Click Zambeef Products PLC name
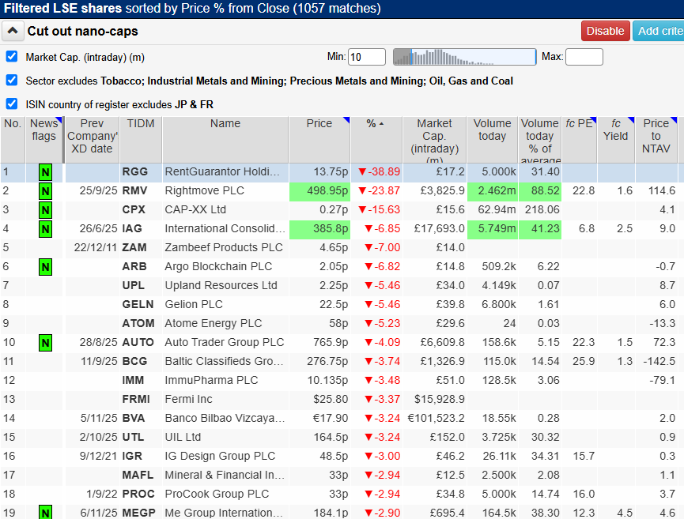 coord(224,247)
